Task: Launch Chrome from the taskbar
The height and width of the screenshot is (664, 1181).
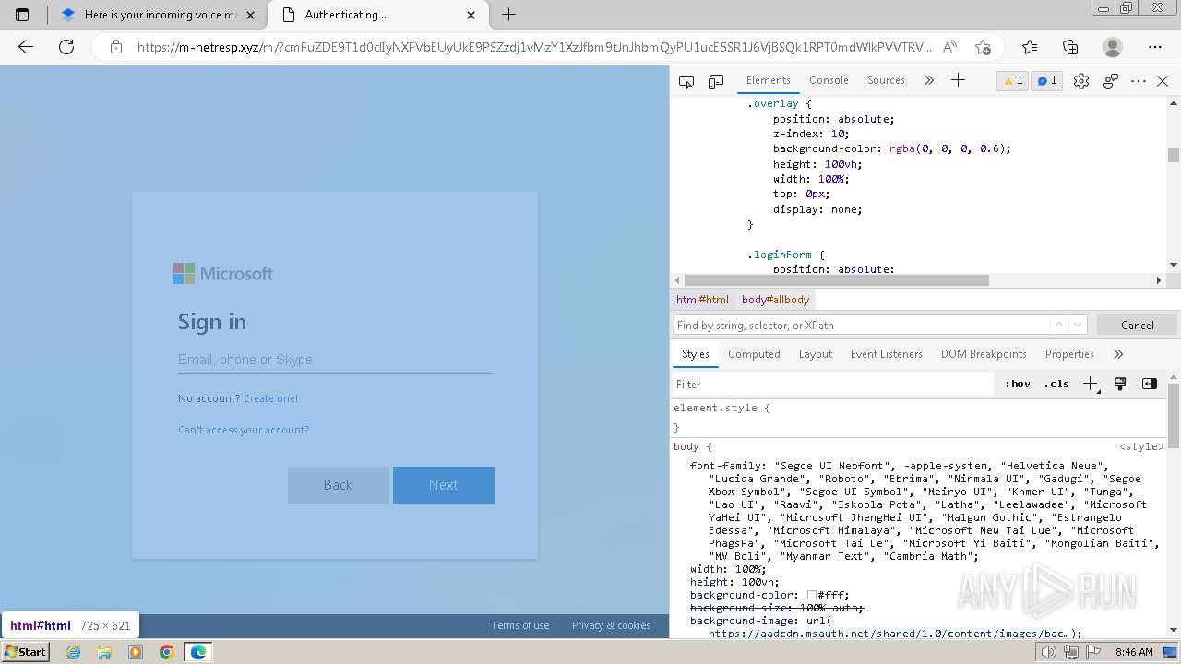Action: [x=166, y=652]
